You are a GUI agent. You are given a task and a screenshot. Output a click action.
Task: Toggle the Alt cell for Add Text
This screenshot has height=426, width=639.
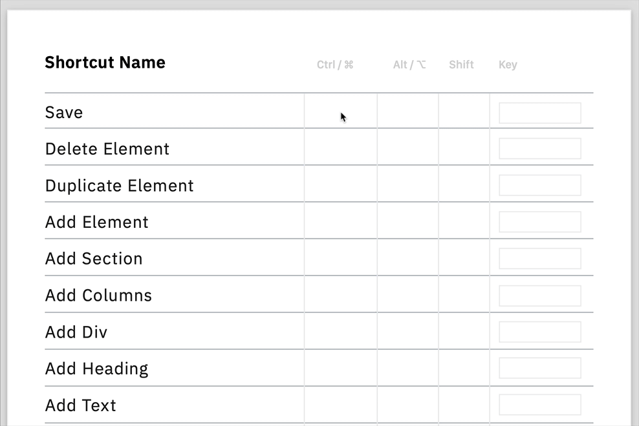tap(408, 405)
